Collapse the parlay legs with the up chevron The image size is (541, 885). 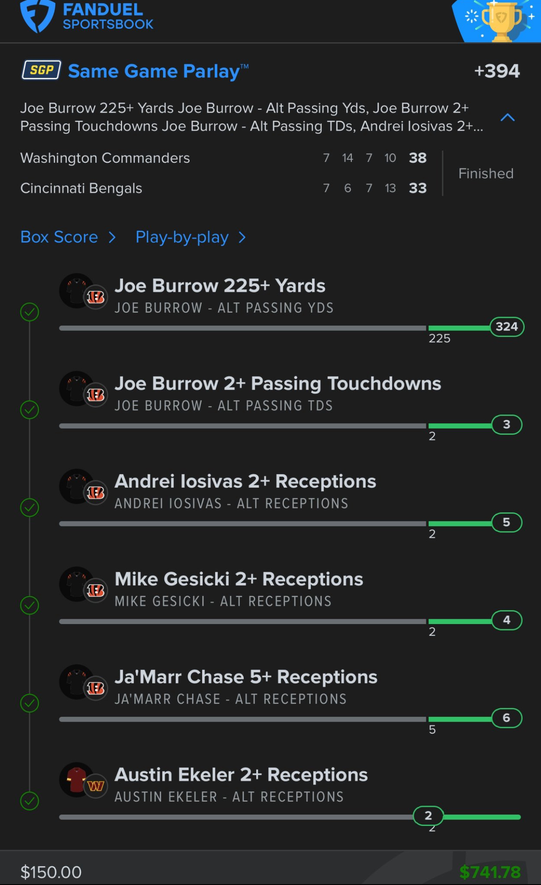click(x=507, y=117)
